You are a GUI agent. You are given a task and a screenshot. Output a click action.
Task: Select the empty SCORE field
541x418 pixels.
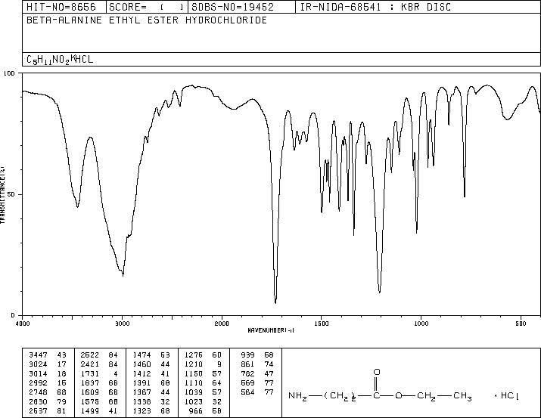tap(172, 8)
